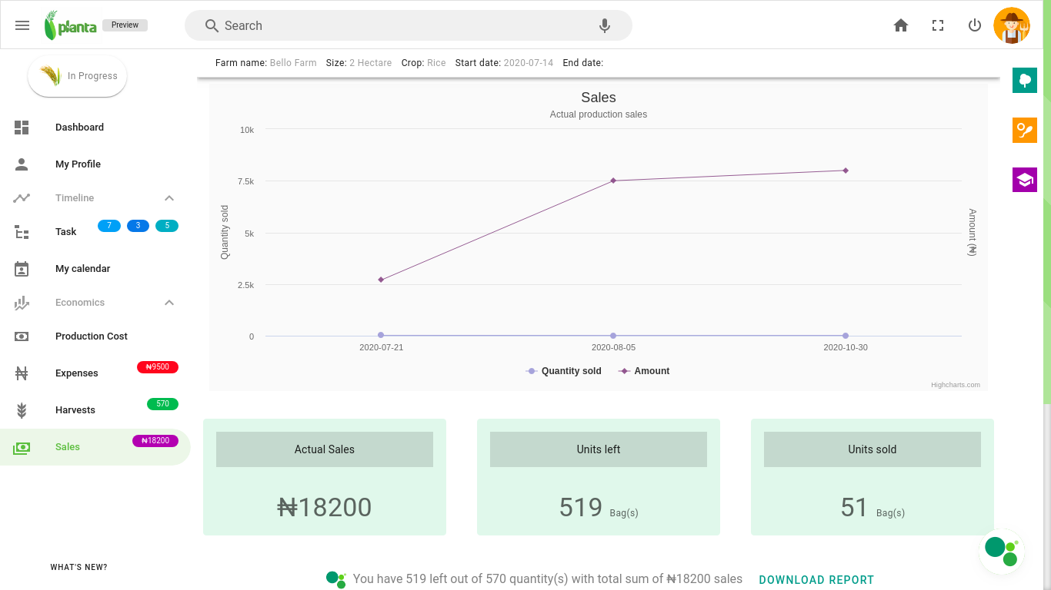Click the purple graduation cap button
This screenshot has height=590, width=1051.
coord(1025,180)
